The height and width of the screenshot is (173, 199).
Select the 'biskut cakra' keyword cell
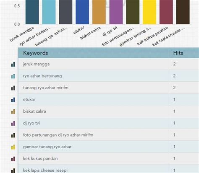(x=93, y=111)
